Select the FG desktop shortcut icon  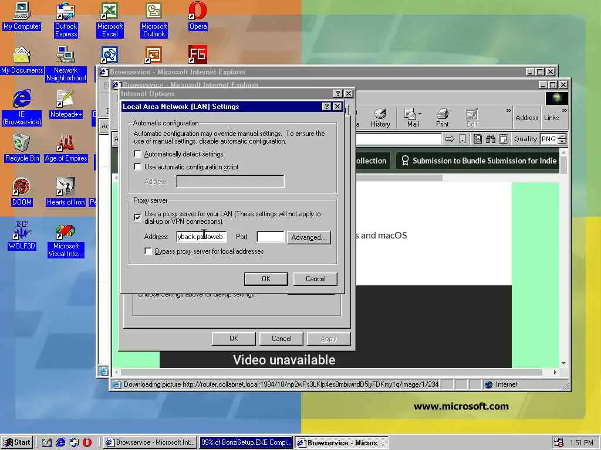[198, 54]
